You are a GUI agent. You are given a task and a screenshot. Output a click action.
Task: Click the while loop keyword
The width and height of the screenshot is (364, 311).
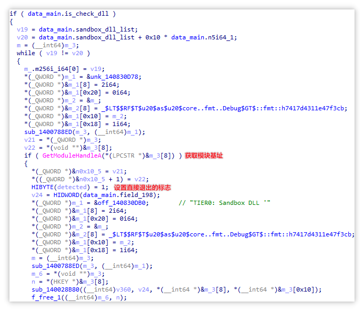coord(26,53)
